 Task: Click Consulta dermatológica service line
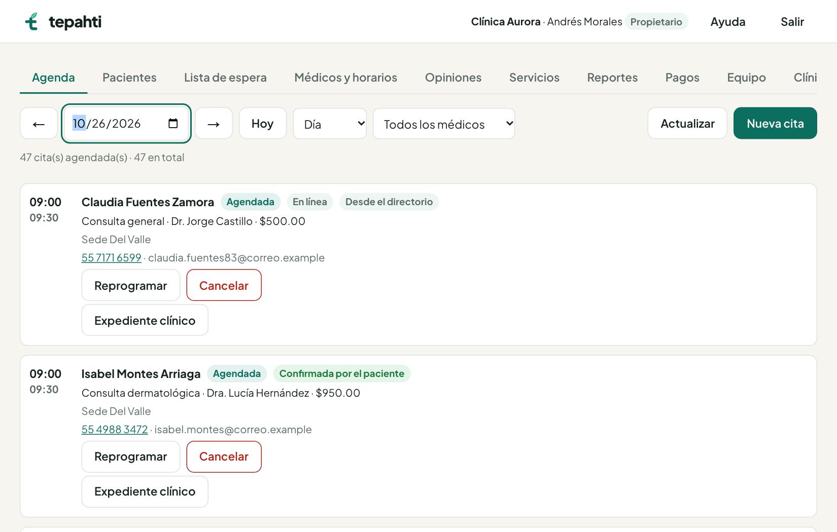pyautogui.click(x=141, y=393)
